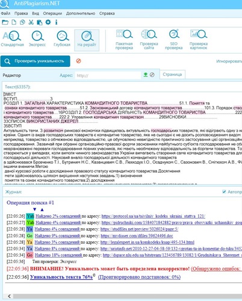Click the orange stop/cancel icon

(x=78, y=61)
